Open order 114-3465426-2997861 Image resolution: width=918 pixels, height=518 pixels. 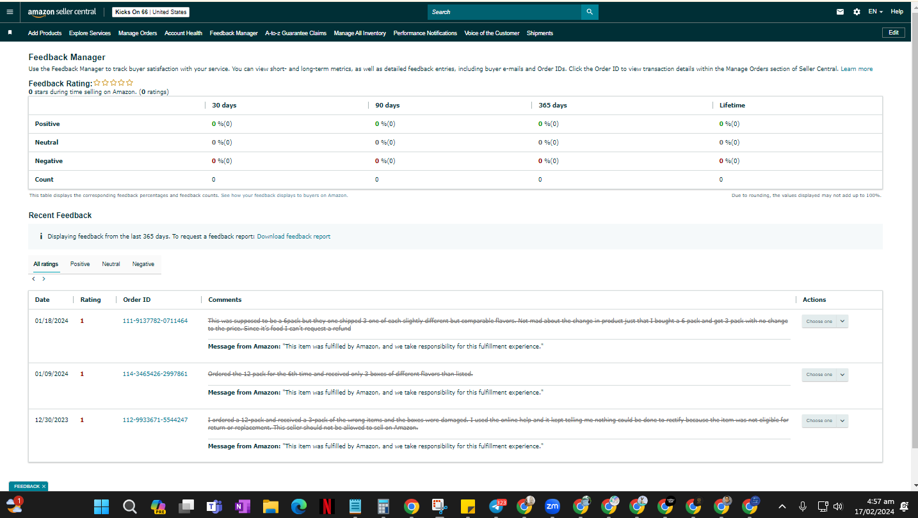point(155,374)
